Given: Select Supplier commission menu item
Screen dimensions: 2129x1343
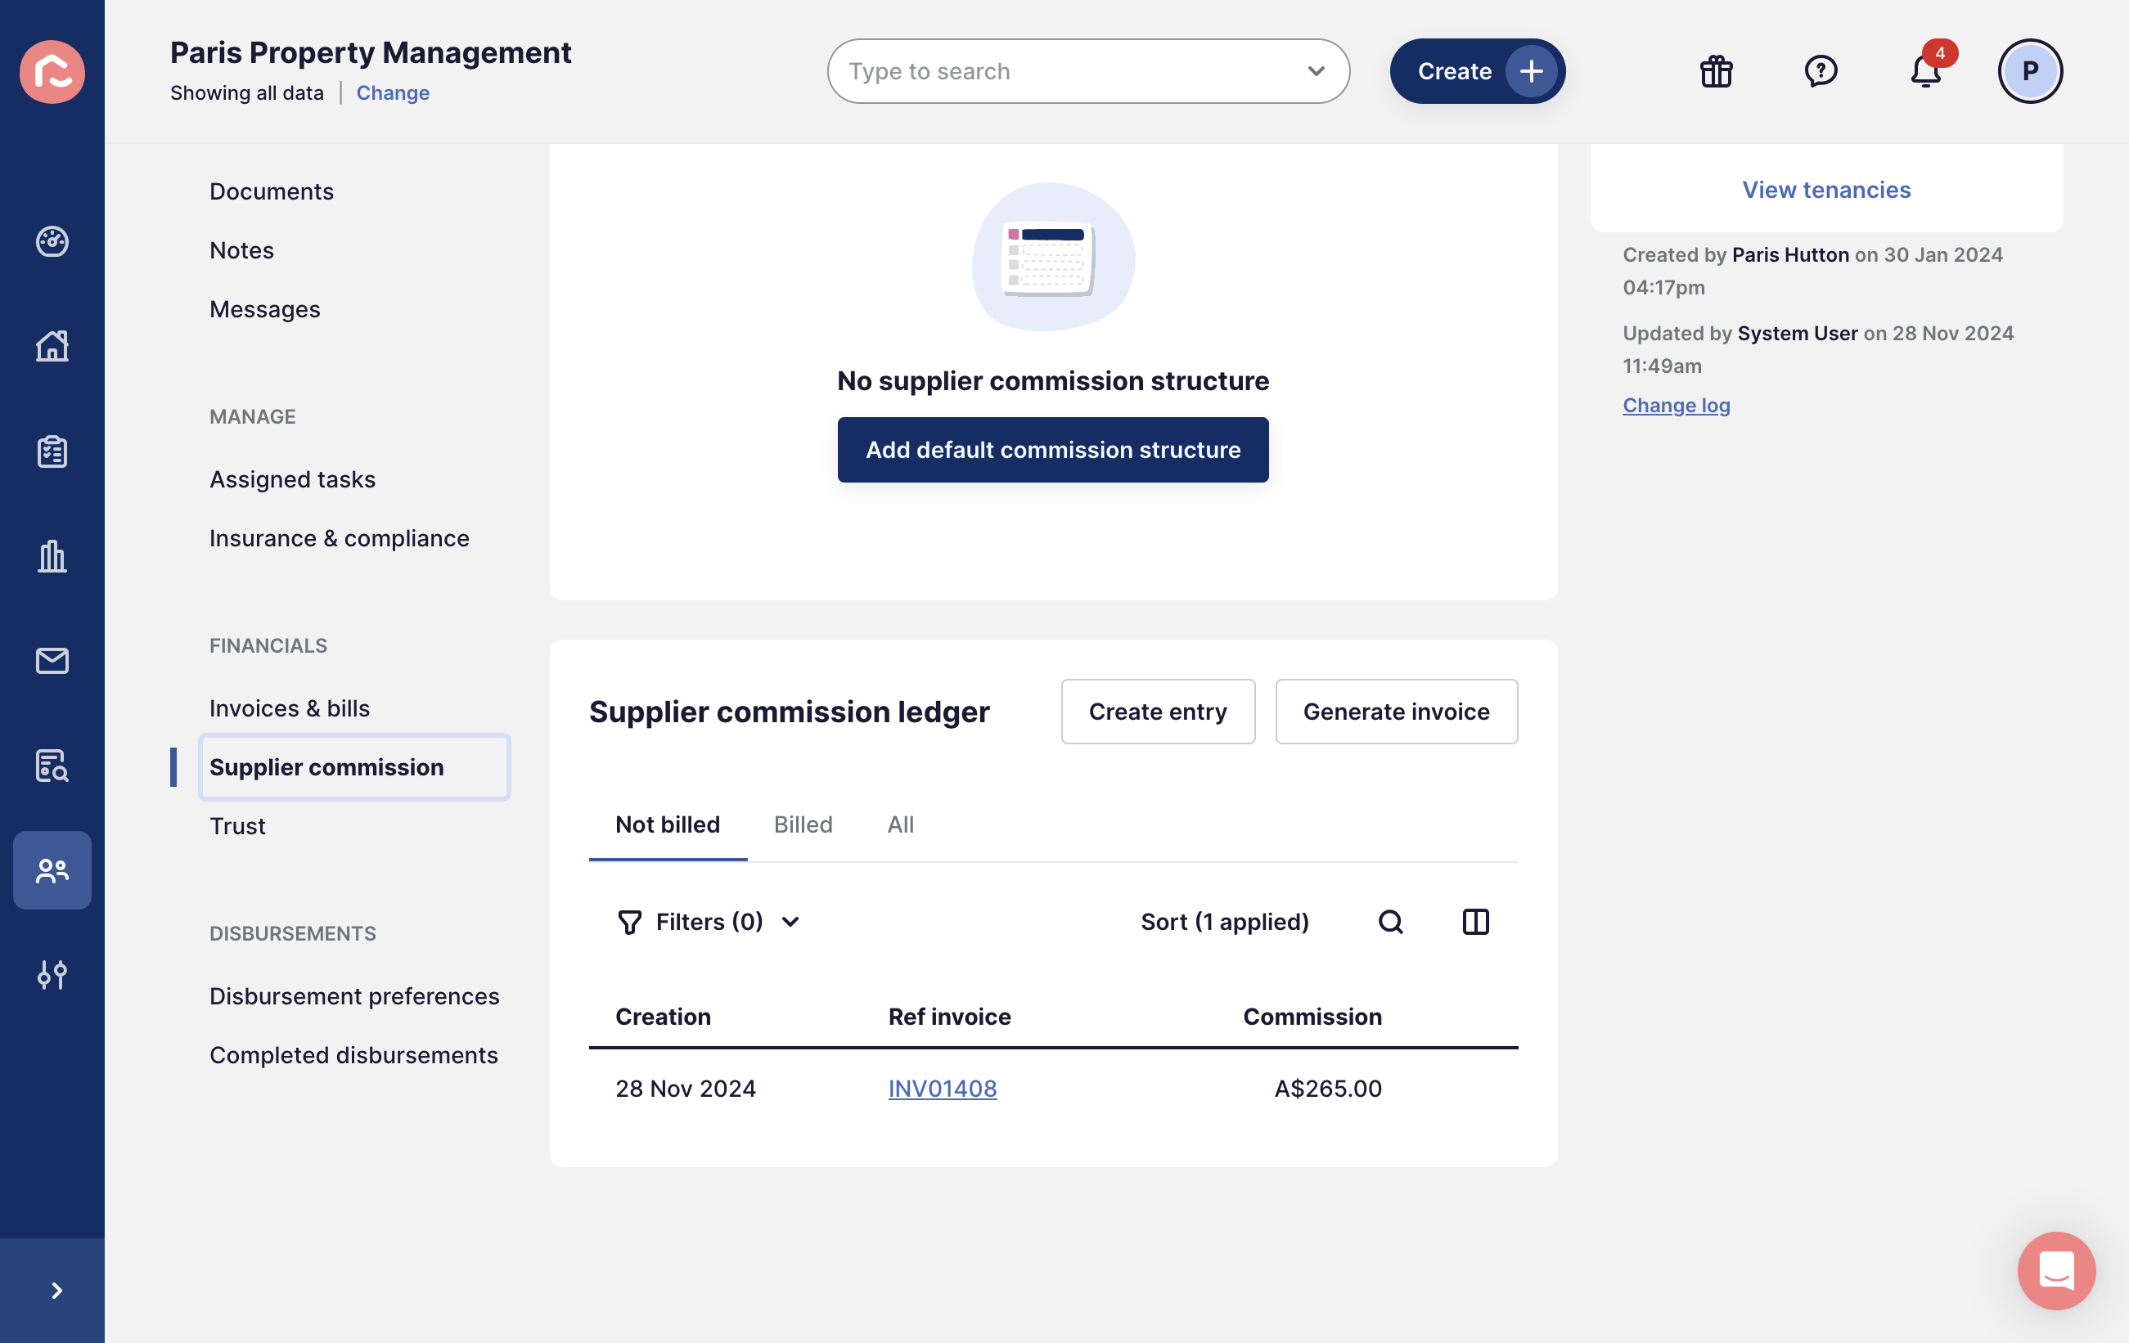Looking at the screenshot, I should click(x=354, y=767).
